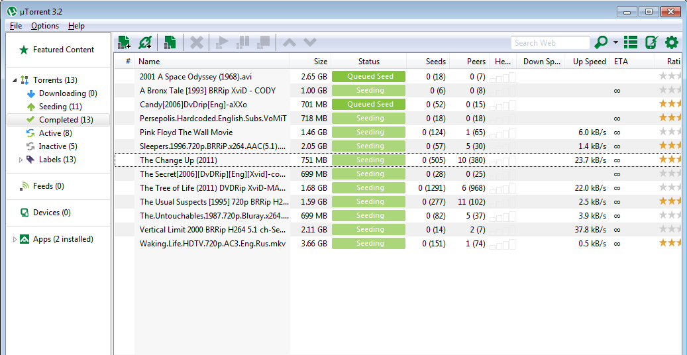The image size is (687, 355).
Task: Click rating stars of The Change Up
Action: [670, 160]
